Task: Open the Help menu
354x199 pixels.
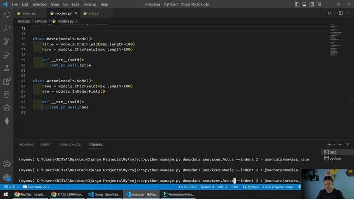Action: (105, 4)
